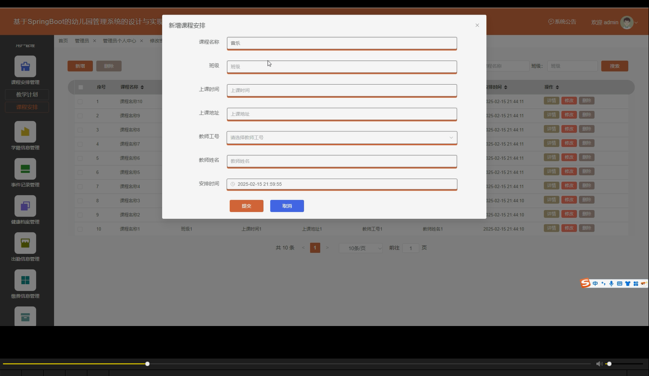Mute the video player speaker icon
The width and height of the screenshot is (649, 376).
tap(599, 364)
